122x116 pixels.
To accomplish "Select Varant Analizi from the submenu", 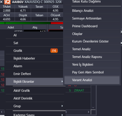I will click(x=92, y=80).
